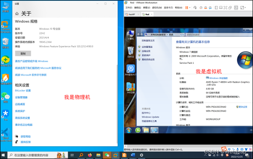The height and width of the screenshot is (159, 253).
Task: Select the 微信 desktop shortcut
Action: (x=6, y=98)
